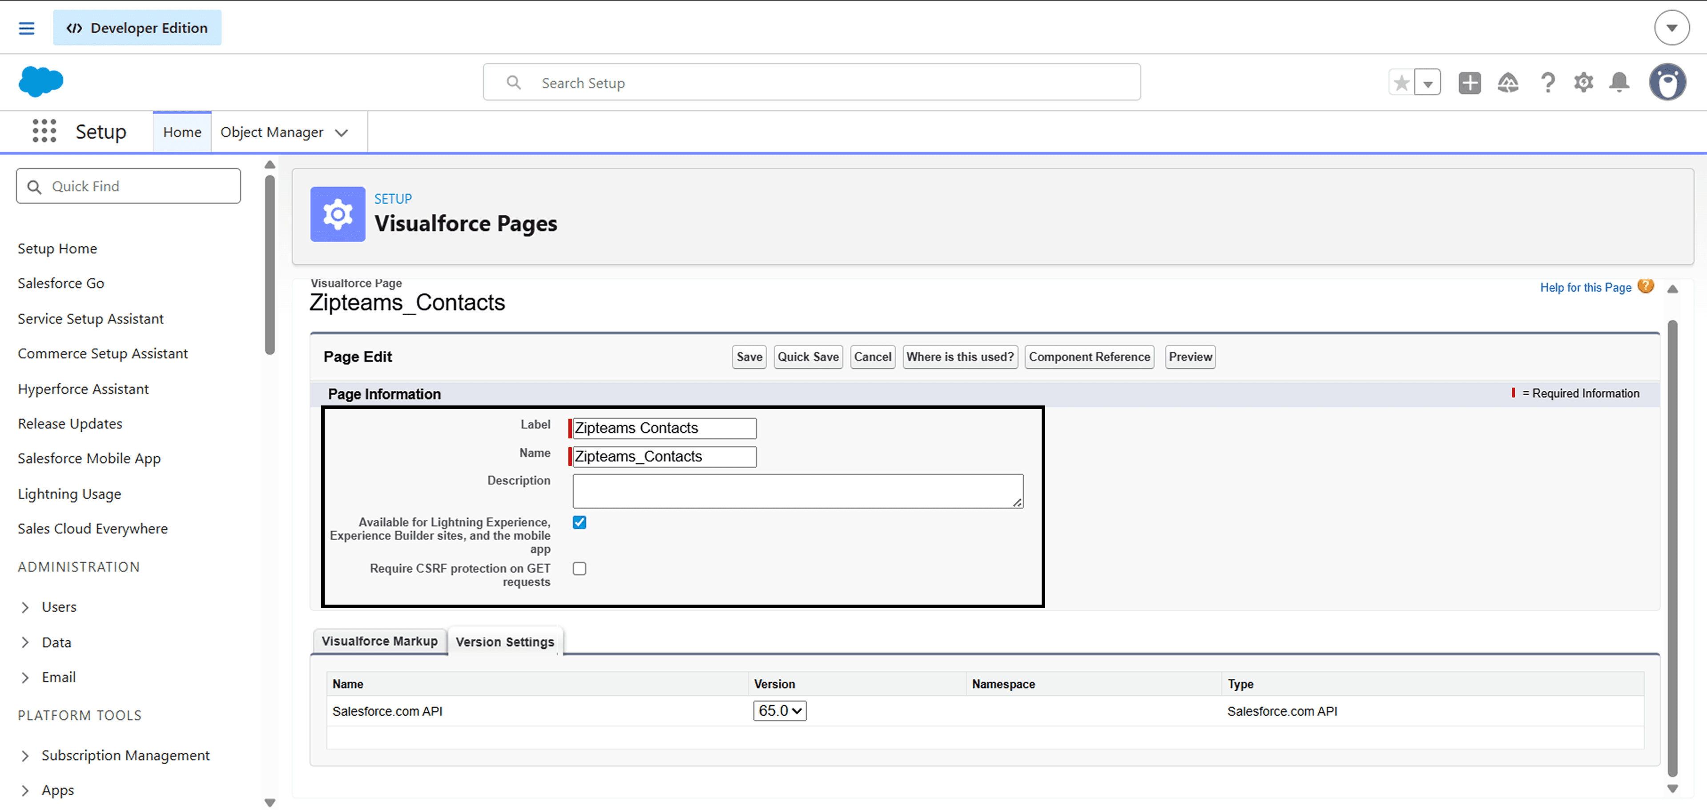Open the Global Actions plus icon
Screen dimensions: 1707x810
click(1469, 83)
